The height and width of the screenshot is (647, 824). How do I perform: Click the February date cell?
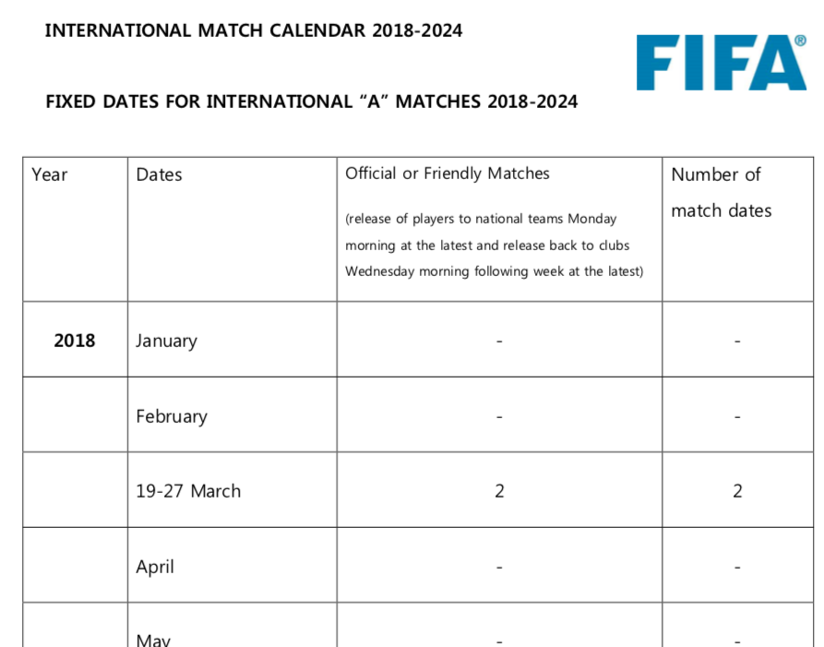point(172,416)
